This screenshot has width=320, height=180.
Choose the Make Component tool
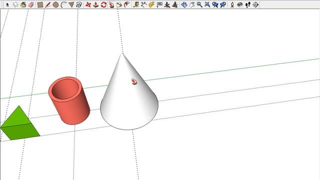(15, 4)
